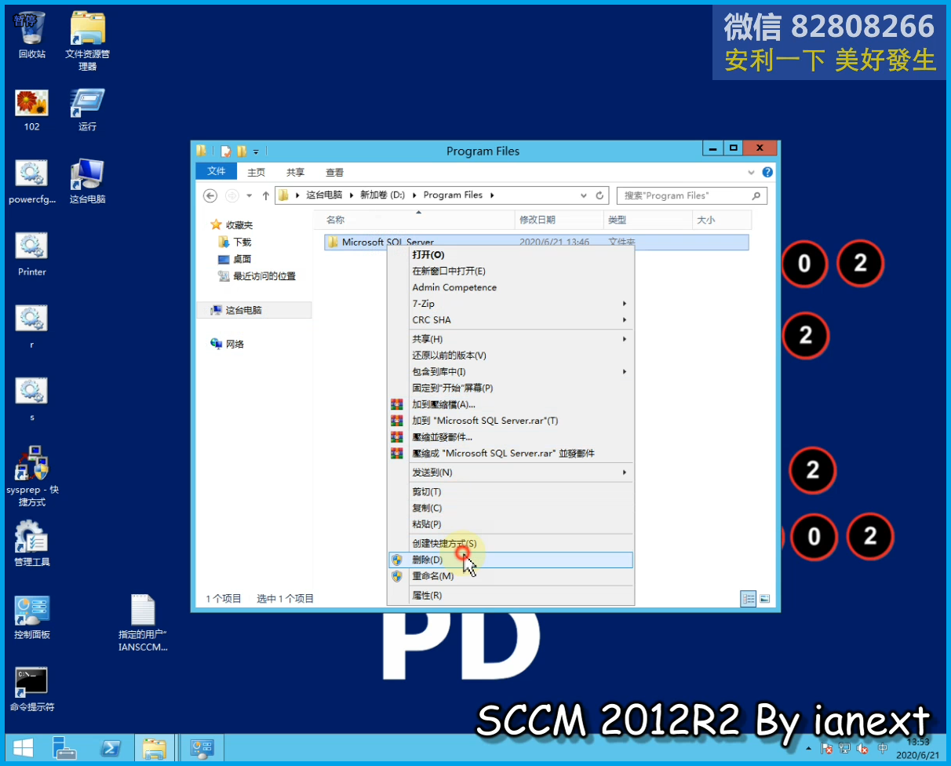Select 网络 in the navigation pane
The image size is (951, 766).
click(x=235, y=344)
